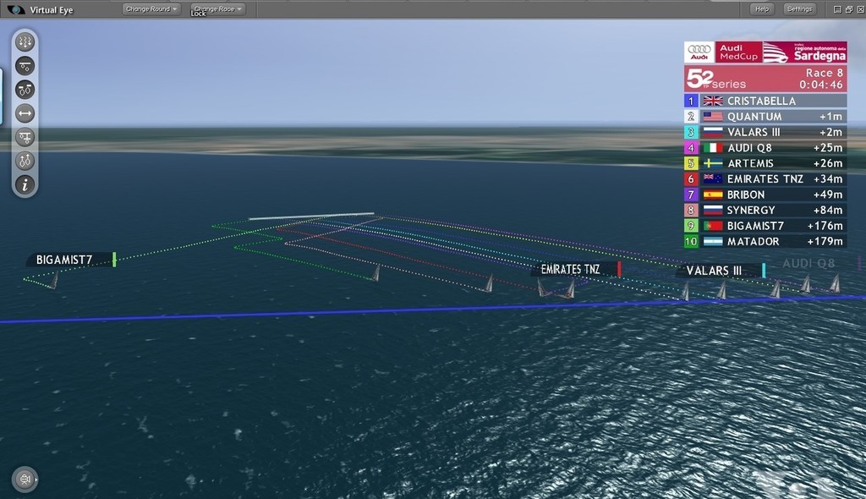
Task: Click the EMIRATES TNZ boat label on water
Action: [x=575, y=269]
